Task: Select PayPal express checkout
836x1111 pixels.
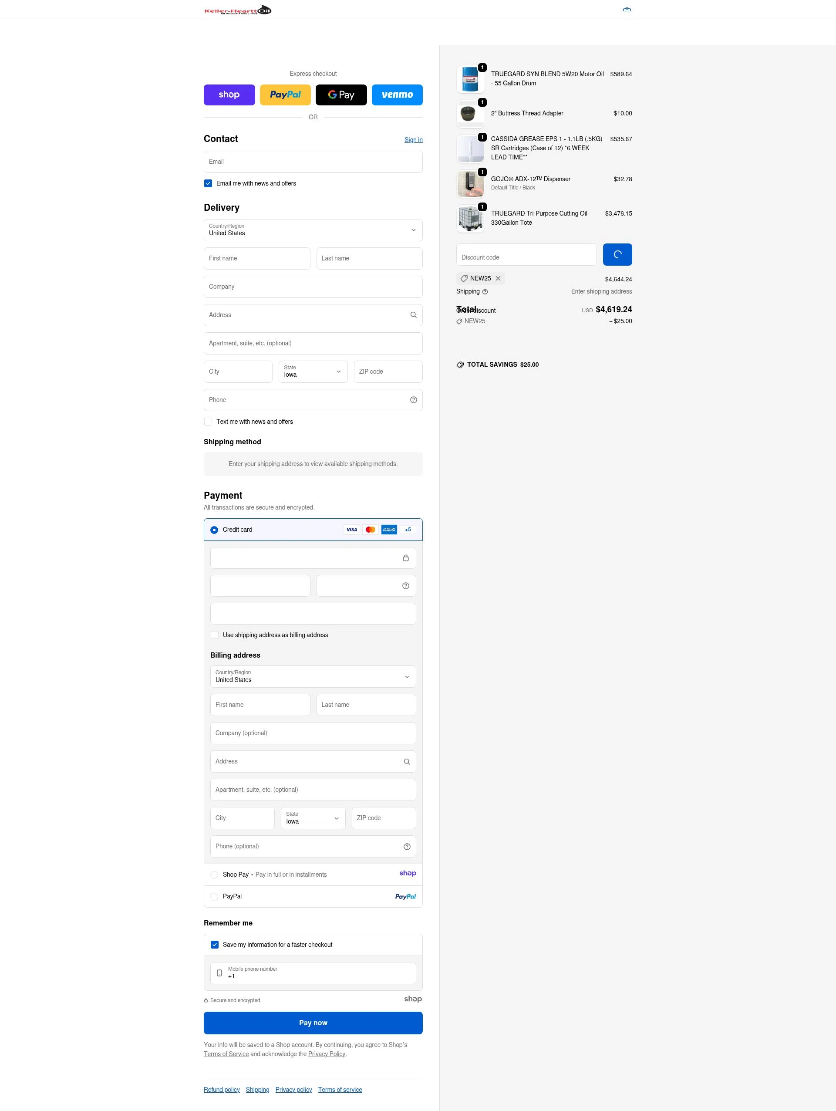Action: pyautogui.click(x=285, y=95)
